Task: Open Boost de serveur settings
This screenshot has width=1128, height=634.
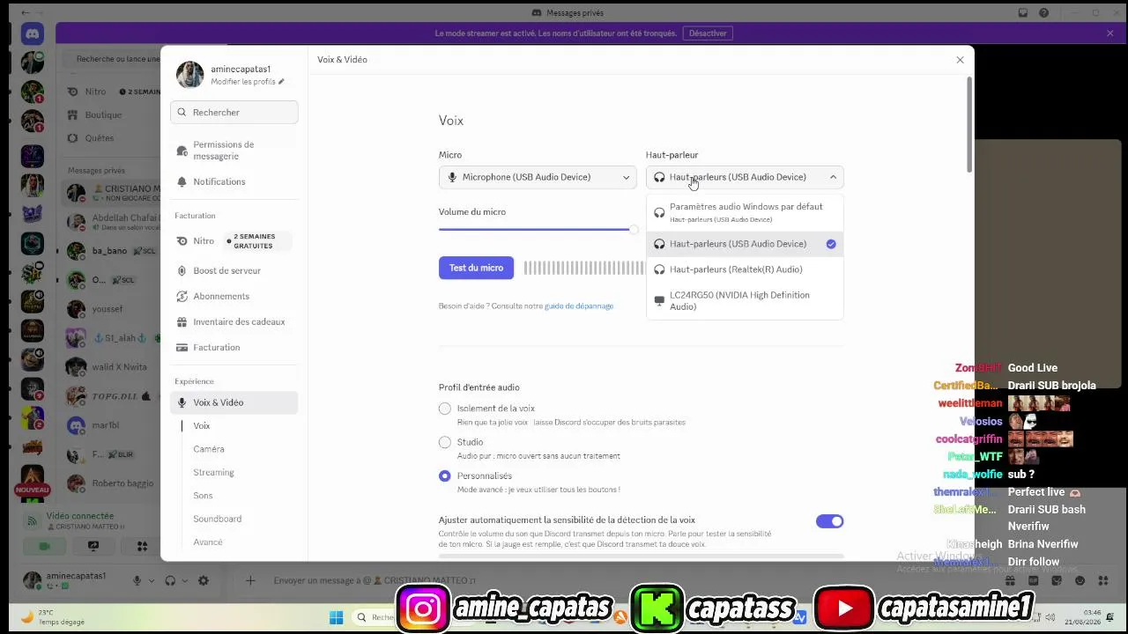Action: [234, 270]
